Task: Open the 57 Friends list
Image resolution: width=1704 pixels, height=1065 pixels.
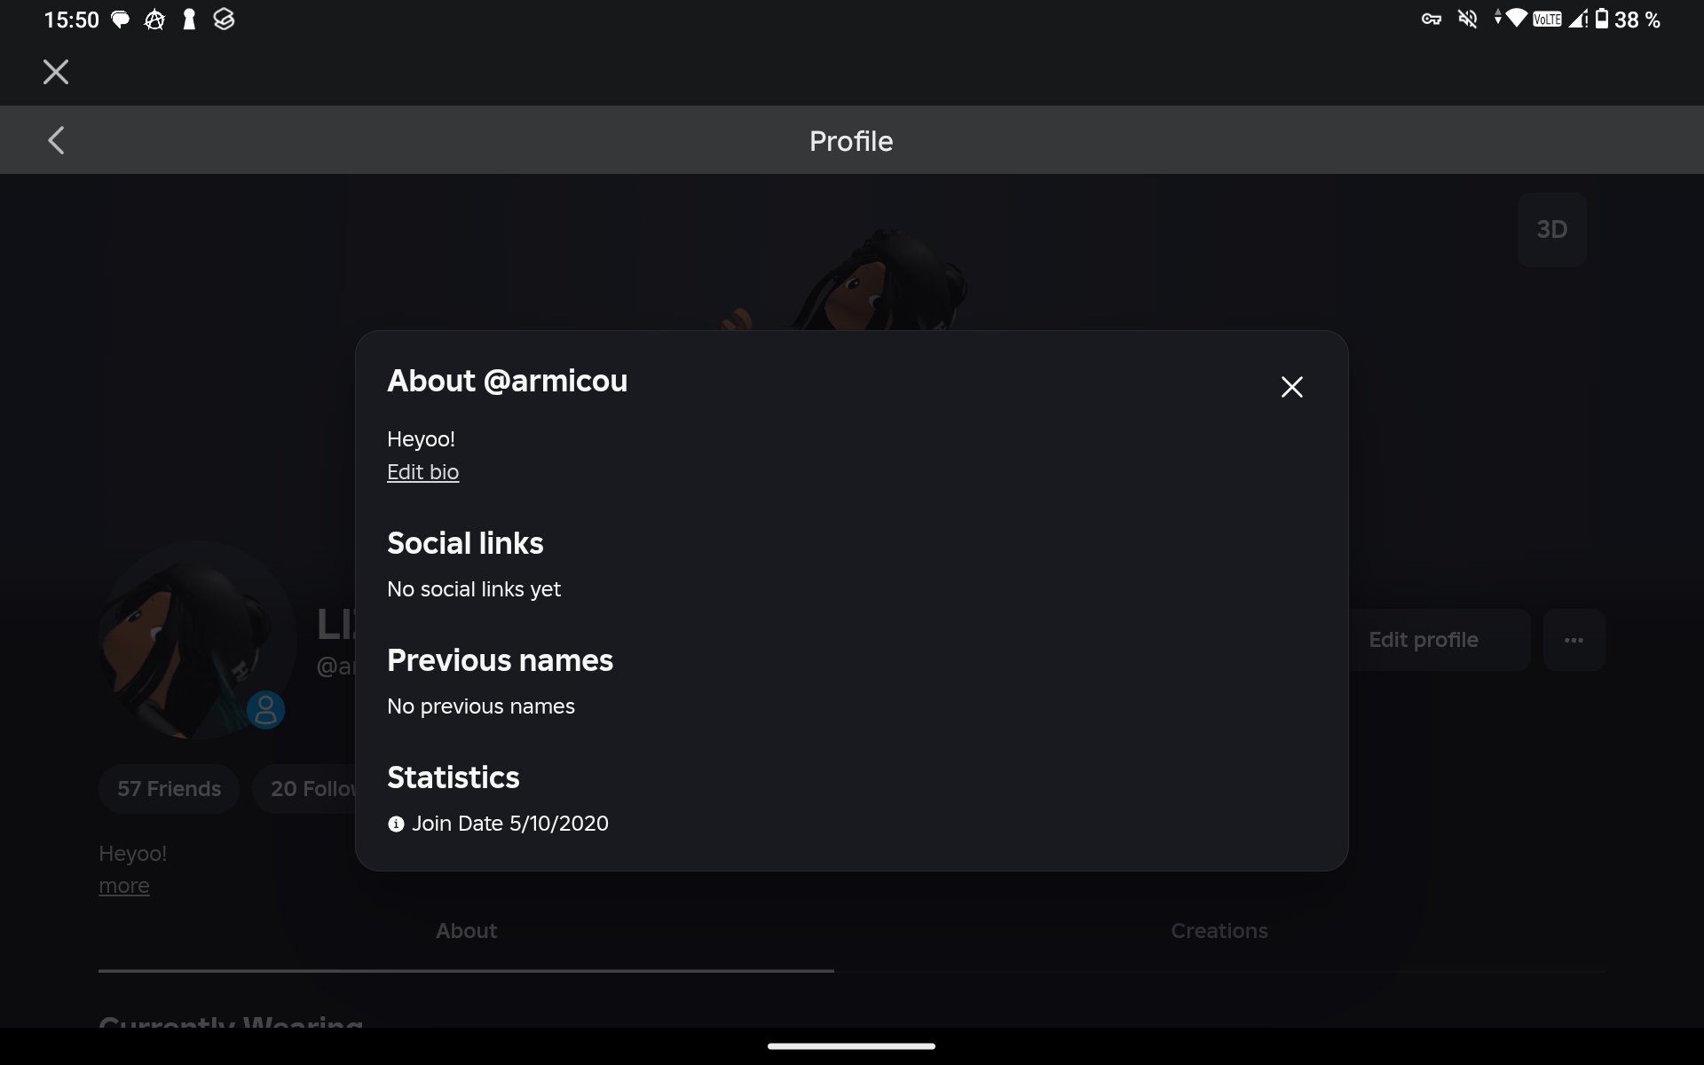Action: click(x=169, y=789)
